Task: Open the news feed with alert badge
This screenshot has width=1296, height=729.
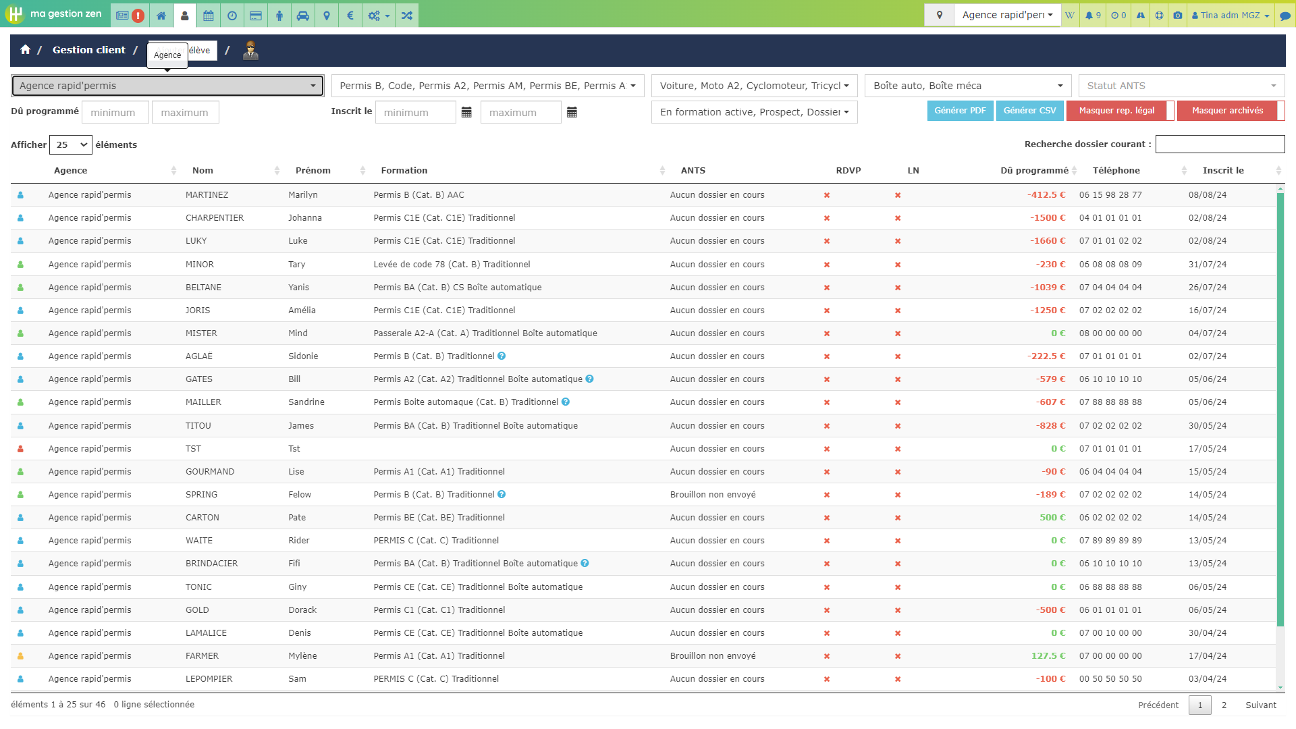Action: (130, 15)
